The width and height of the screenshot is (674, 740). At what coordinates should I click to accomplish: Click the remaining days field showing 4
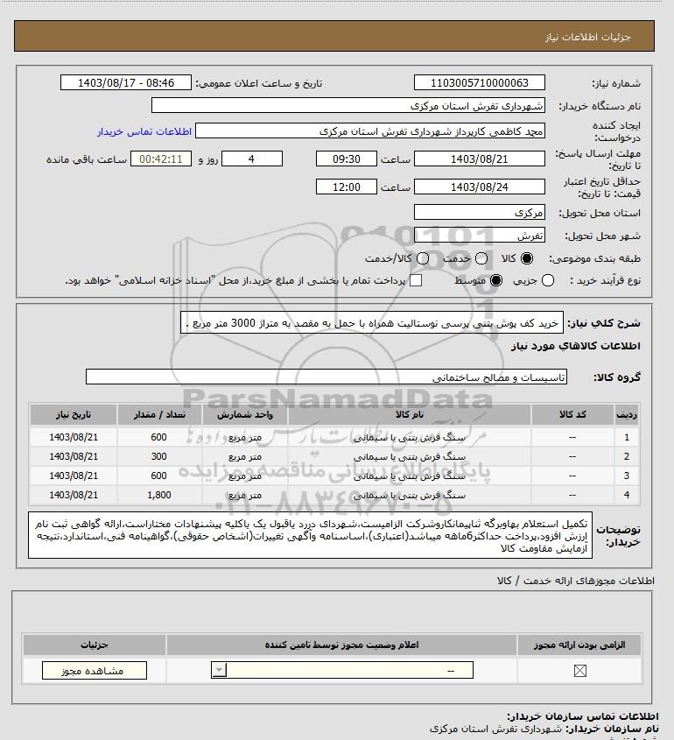point(252,159)
